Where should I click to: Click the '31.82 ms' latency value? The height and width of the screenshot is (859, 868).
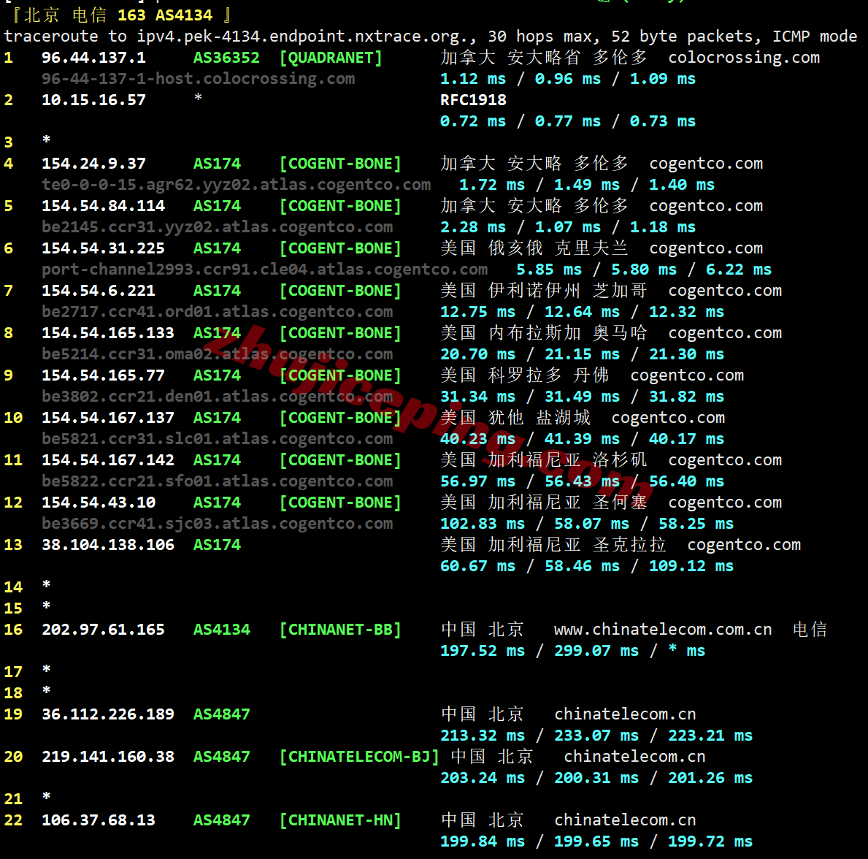pos(686,397)
